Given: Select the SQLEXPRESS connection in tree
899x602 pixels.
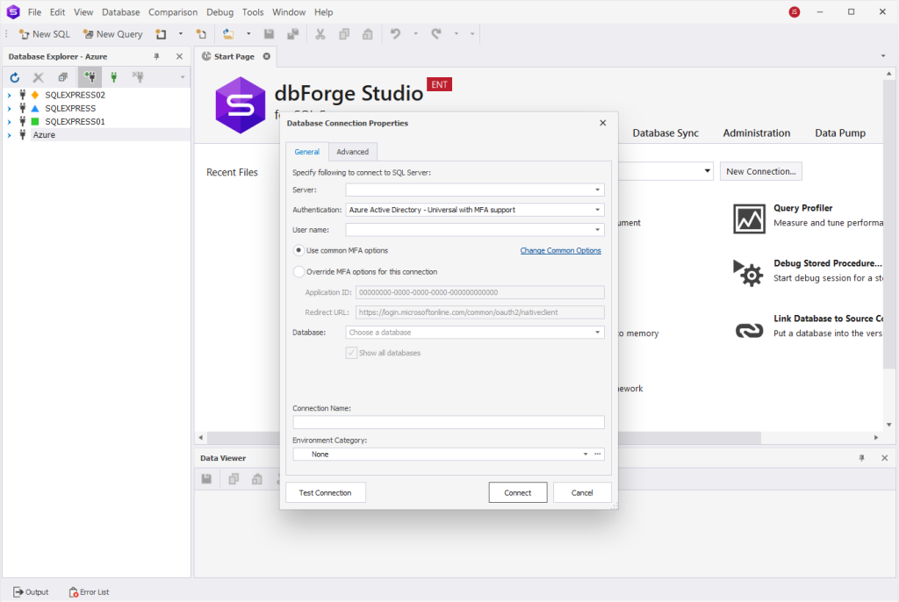Looking at the screenshot, I should (x=70, y=108).
